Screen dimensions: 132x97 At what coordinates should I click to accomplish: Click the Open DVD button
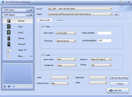click(x=117, y=90)
